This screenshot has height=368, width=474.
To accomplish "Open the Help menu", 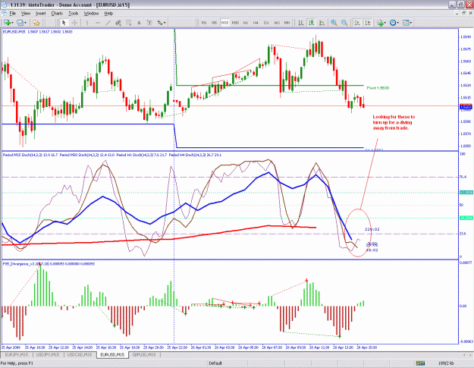I will point(108,14).
